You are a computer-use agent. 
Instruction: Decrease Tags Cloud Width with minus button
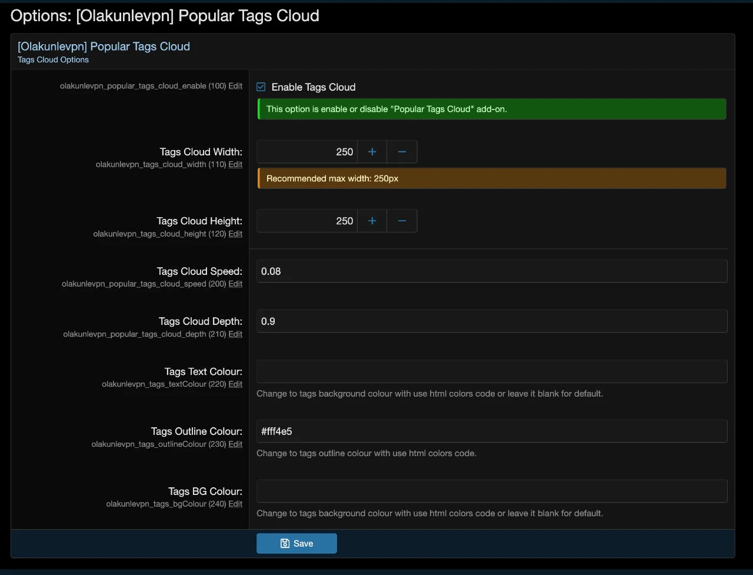point(402,152)
